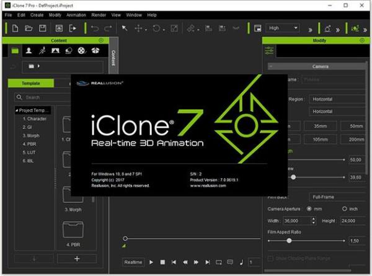Viewport: 372px width, 276px height.
Task: Click the Film Aspect Ratio slider handle
Action: [289, 241]
